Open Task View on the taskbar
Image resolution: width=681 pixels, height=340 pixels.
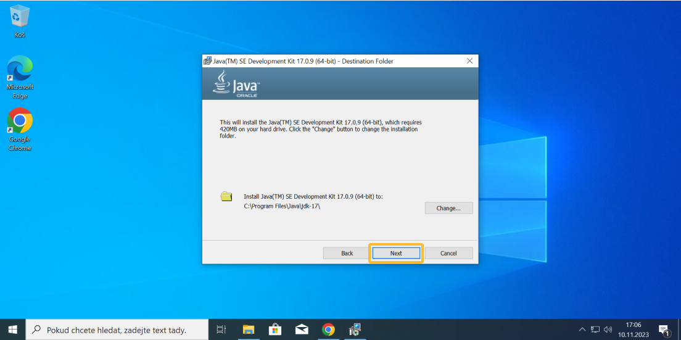tap(221, 330)
